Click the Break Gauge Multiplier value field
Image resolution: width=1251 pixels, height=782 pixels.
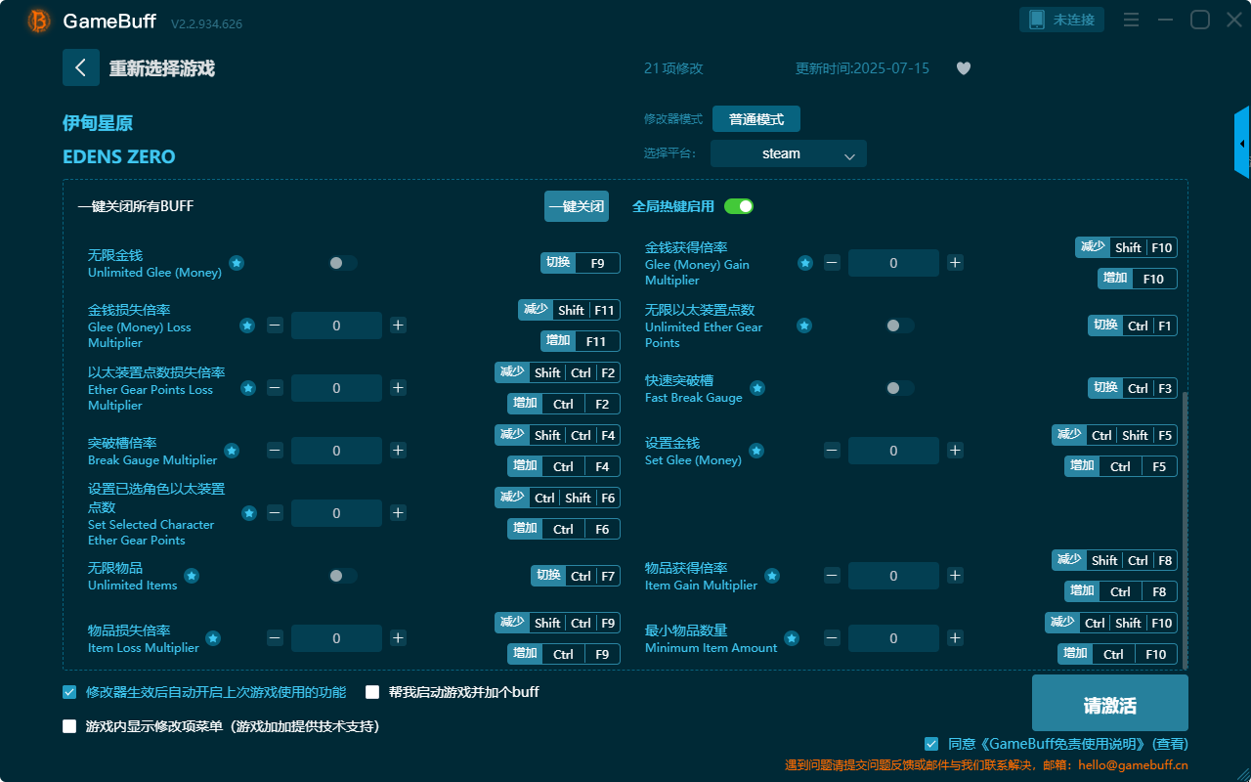[x=336, y=451]
